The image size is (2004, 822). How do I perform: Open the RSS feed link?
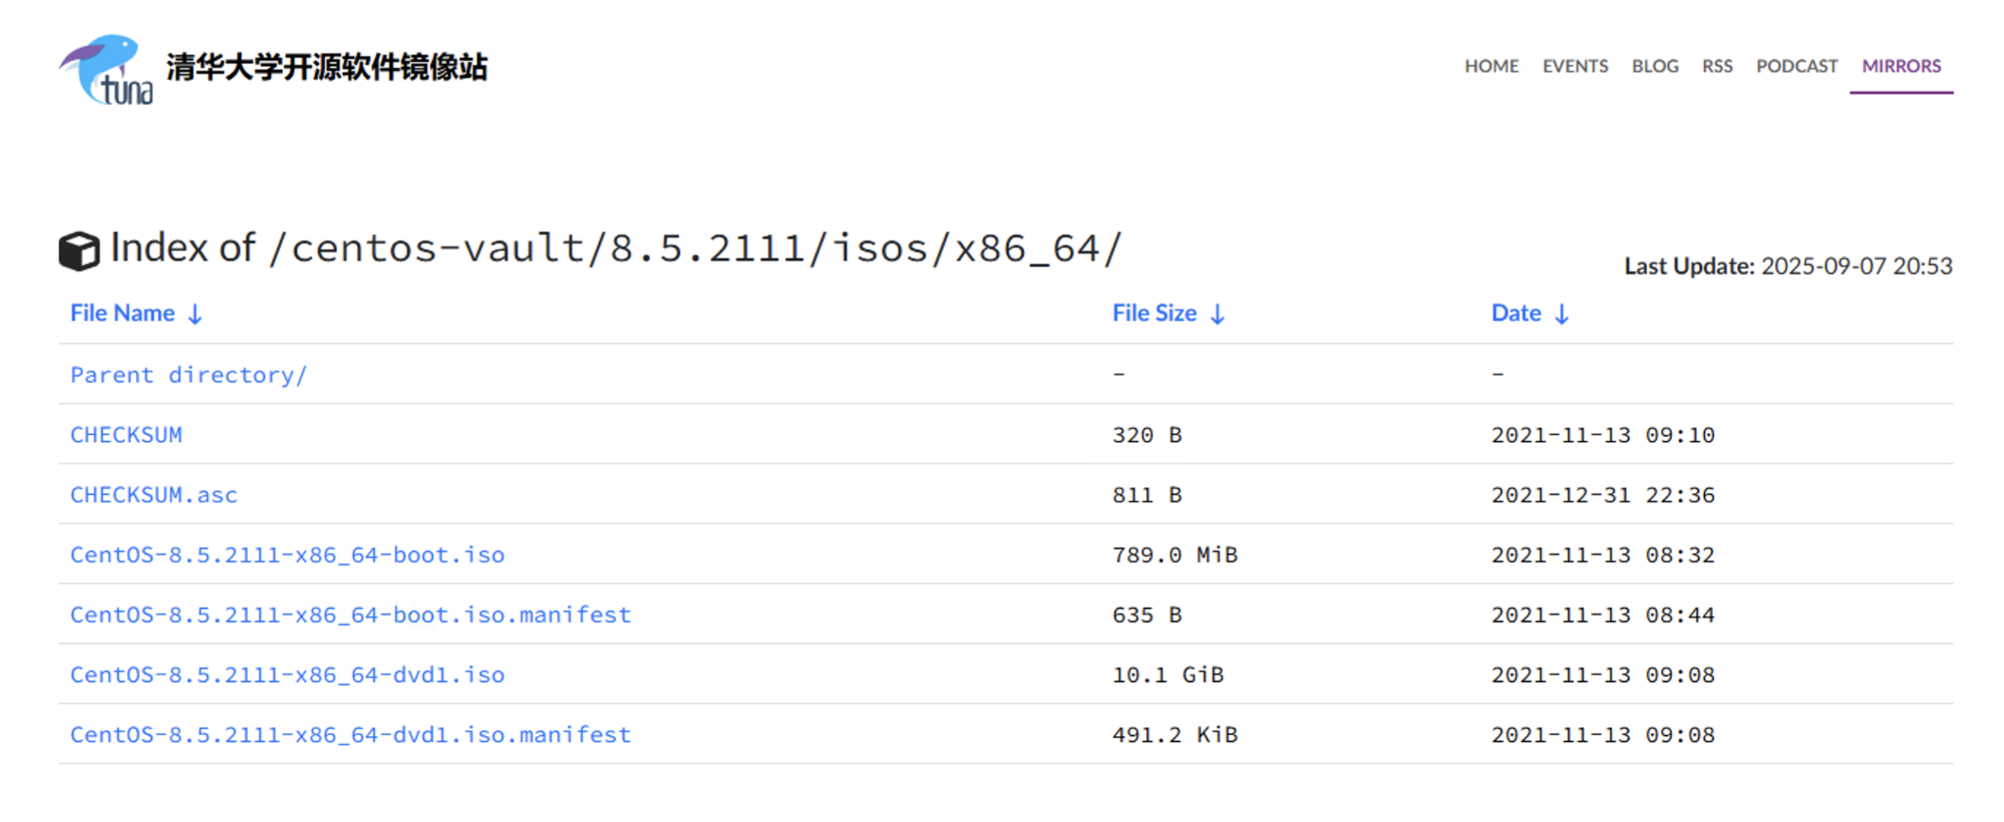click(1717, 66)
